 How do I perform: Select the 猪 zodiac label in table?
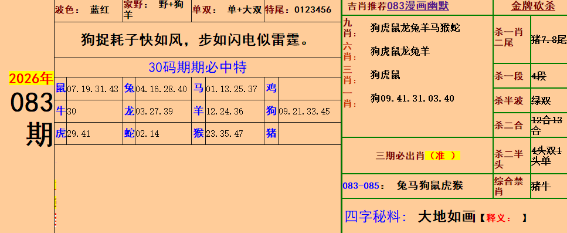[271, 133]
